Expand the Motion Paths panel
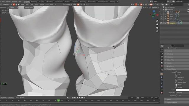 point(177,60)
